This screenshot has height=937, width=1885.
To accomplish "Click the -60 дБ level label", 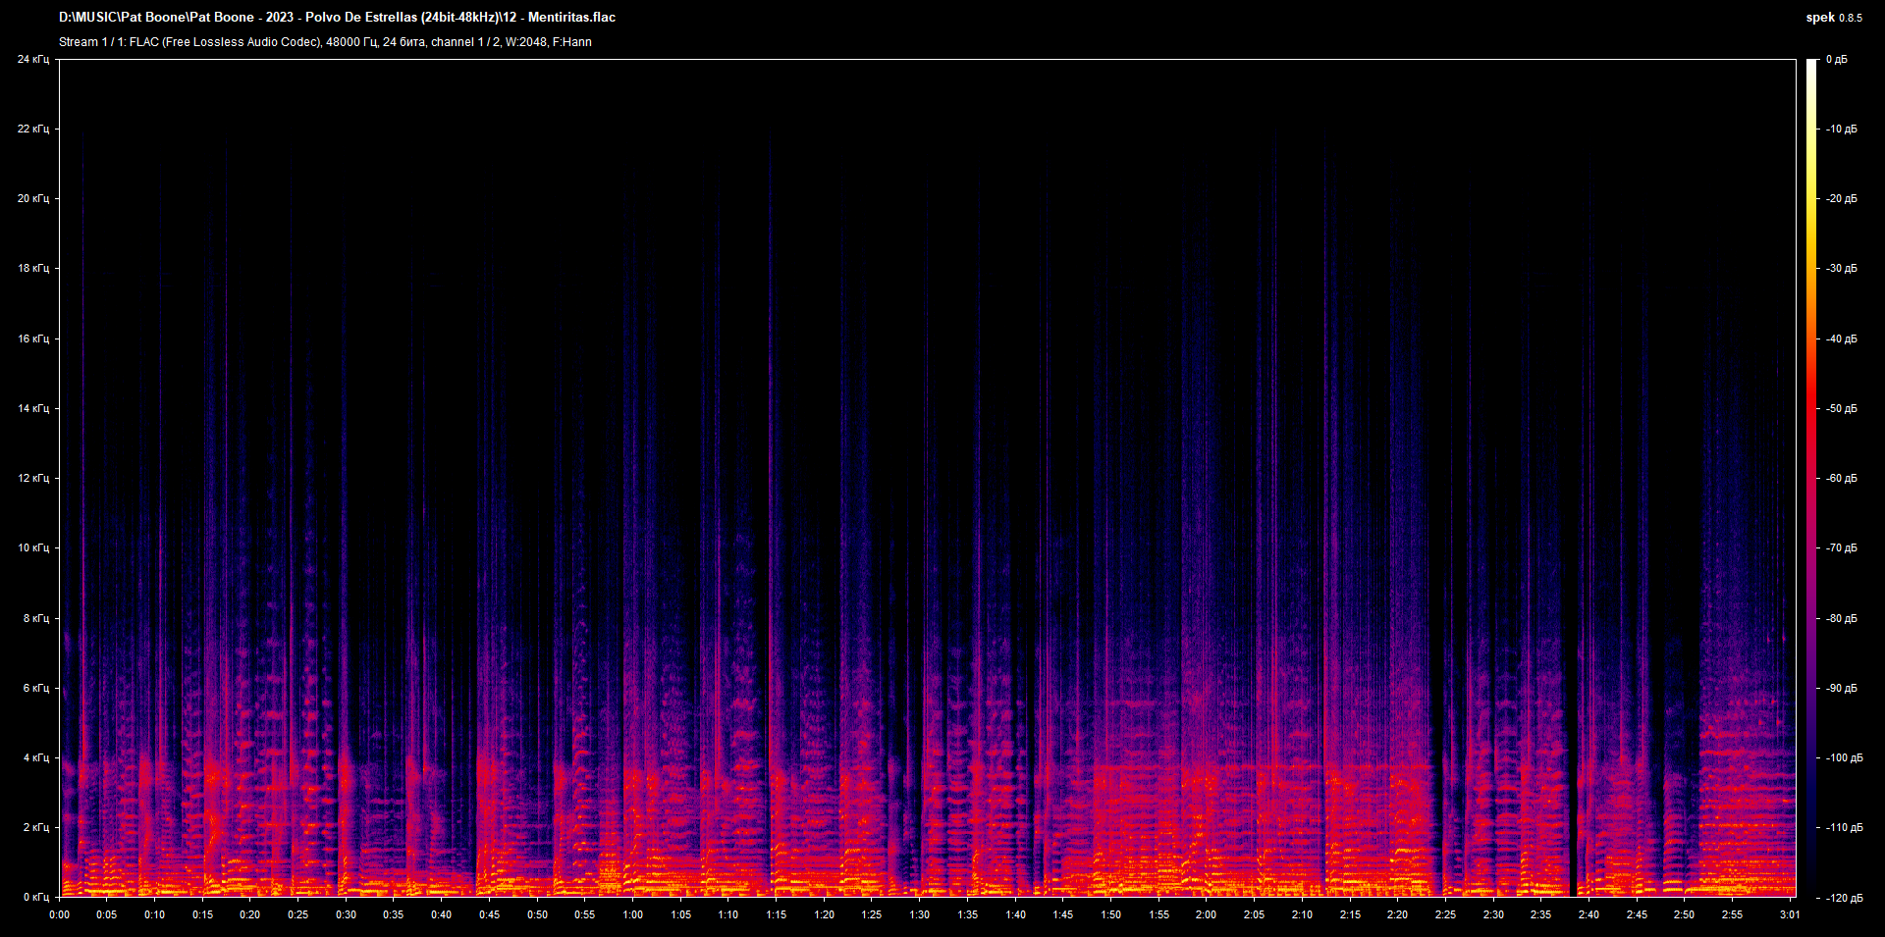I will click(x=1842, y=479).
